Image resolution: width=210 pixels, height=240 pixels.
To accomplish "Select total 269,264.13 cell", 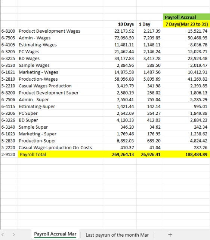I will tap(120, 154).
